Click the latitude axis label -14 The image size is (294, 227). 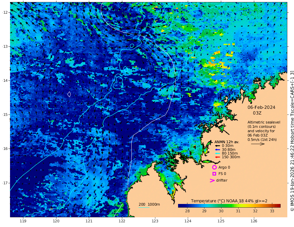(5, 80)
